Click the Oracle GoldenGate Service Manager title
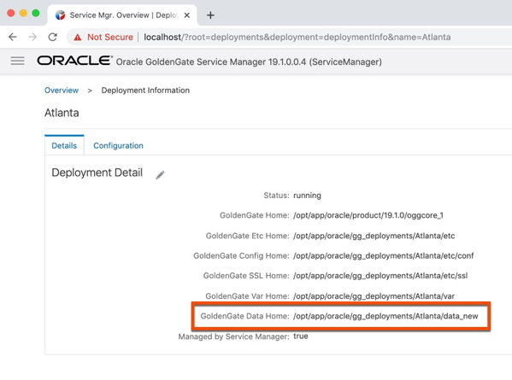 (249, 61)
